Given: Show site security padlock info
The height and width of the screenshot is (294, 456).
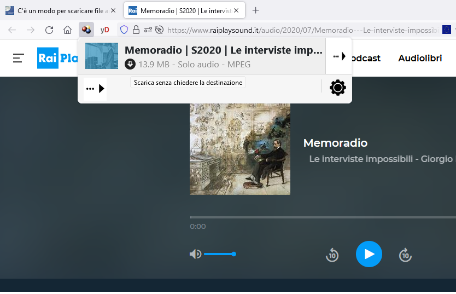Looking at the screenshot, I should pyautogui.click(x=136, y=30).
